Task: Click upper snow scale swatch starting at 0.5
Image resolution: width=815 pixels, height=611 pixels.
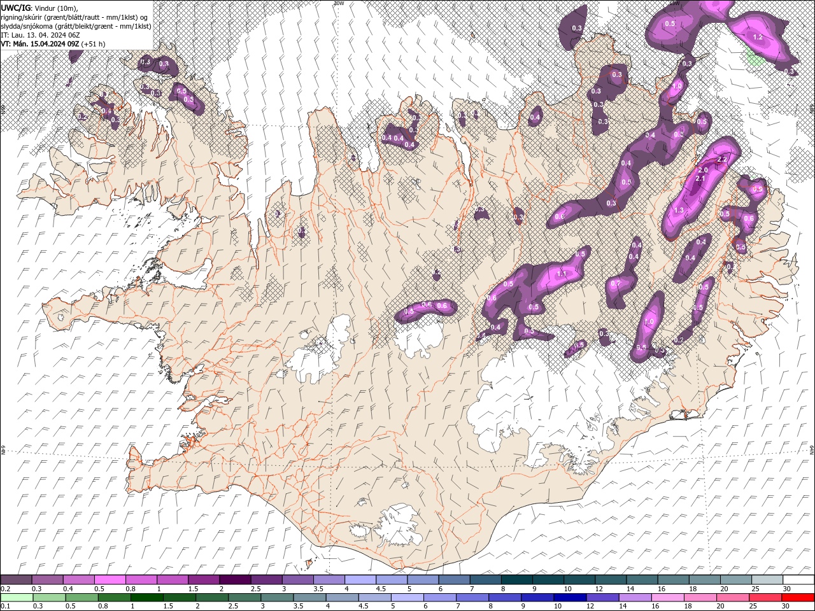Action: click(x=110, y=580)
